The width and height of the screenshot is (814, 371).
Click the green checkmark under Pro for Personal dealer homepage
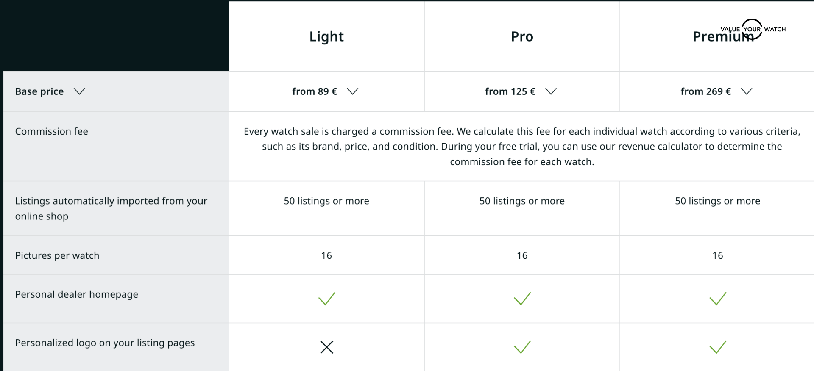click(x=522, y=299)
